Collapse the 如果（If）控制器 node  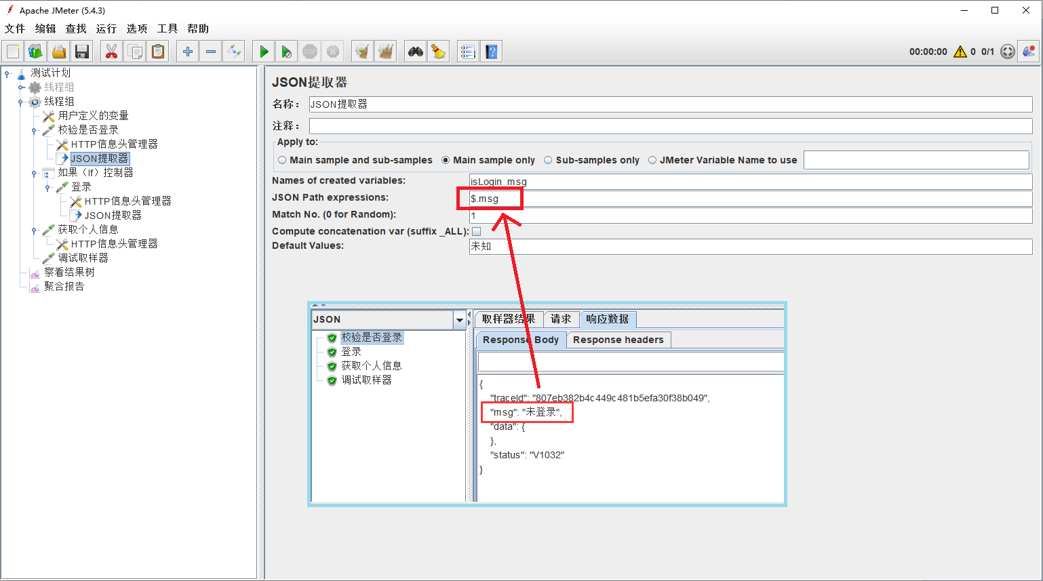34,173
